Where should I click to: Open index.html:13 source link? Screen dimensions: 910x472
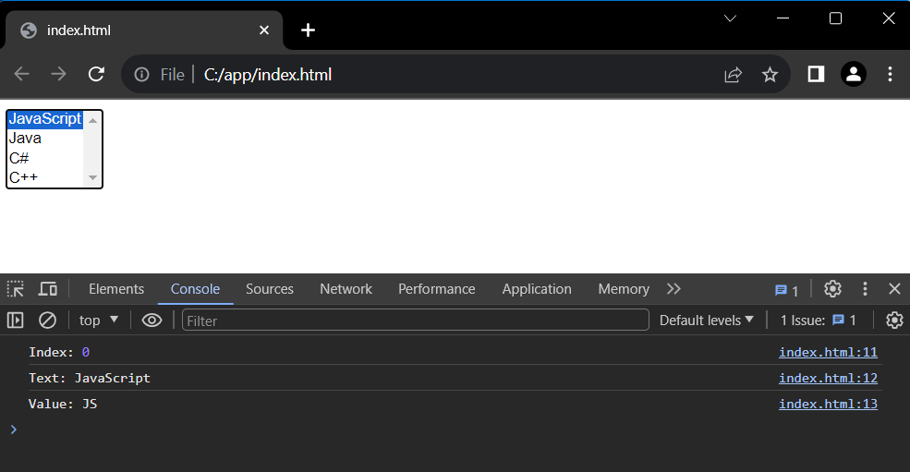click(828, 404)
